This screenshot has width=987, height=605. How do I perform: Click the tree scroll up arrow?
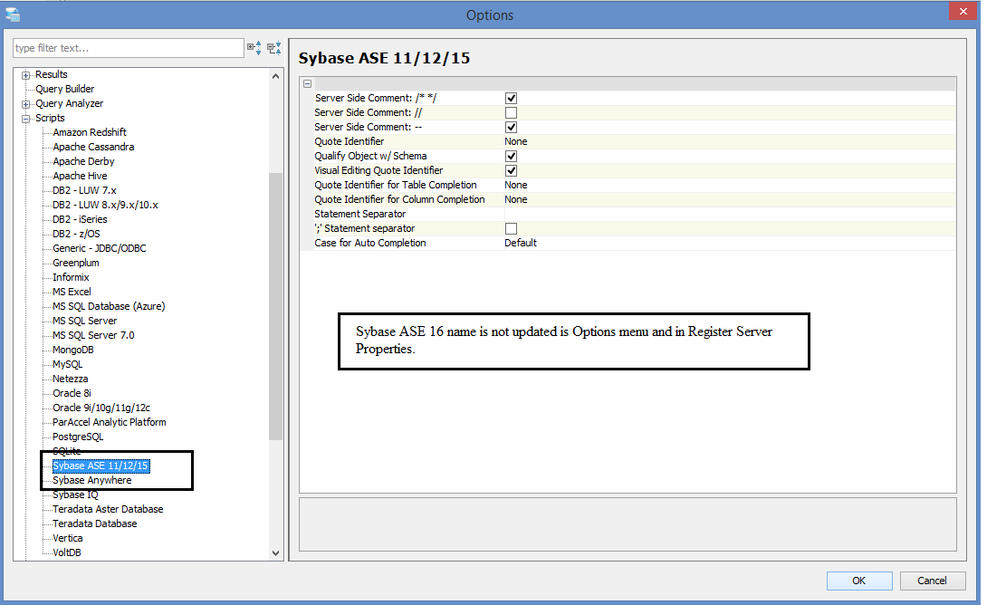point(275,76)
